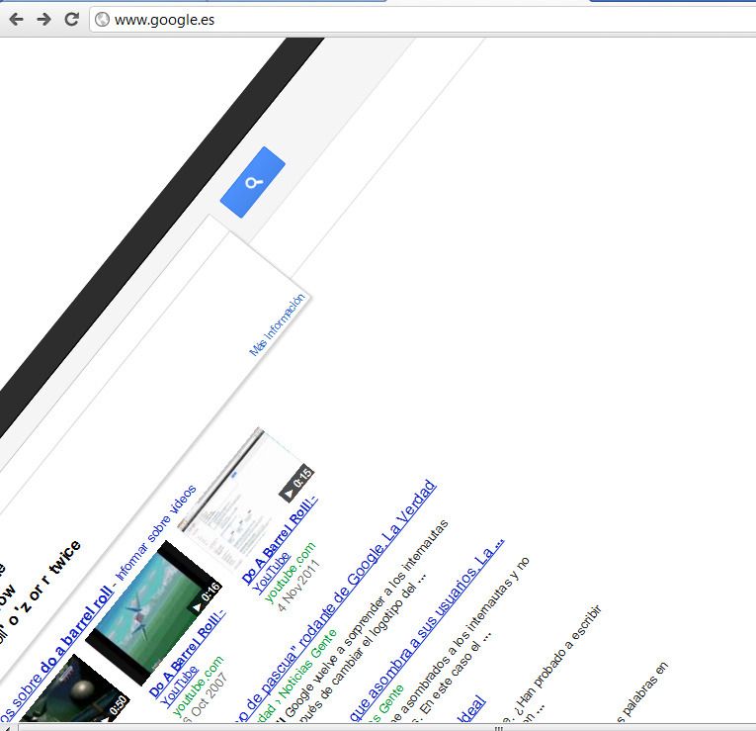Click snippet text '¿Han probado a escribir'
This screenshot has width=756, height=731.
tap(557, 661)
